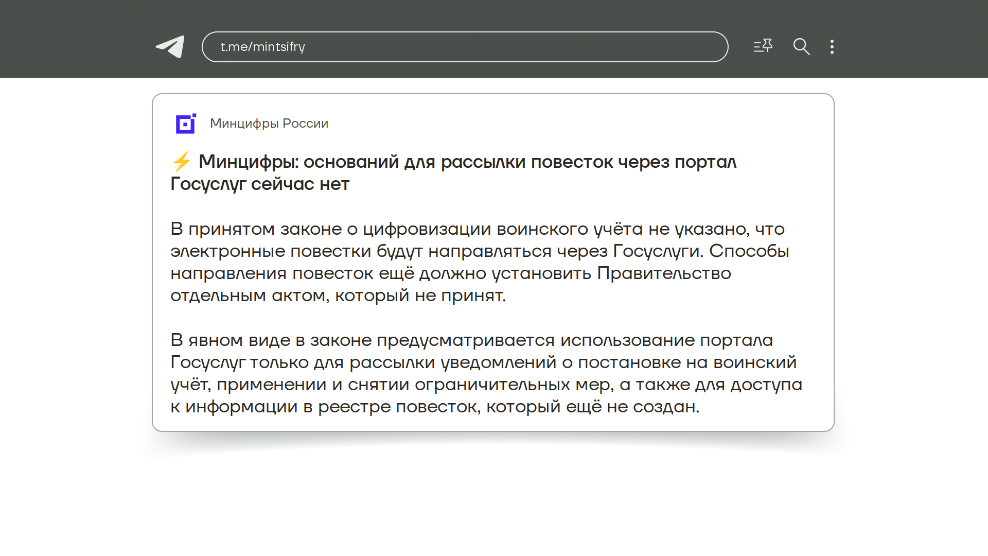This screenshot has width=988, height=556.
Task: Click the text 'отдельным актом, который не принят.'
Action: [338, 296]
